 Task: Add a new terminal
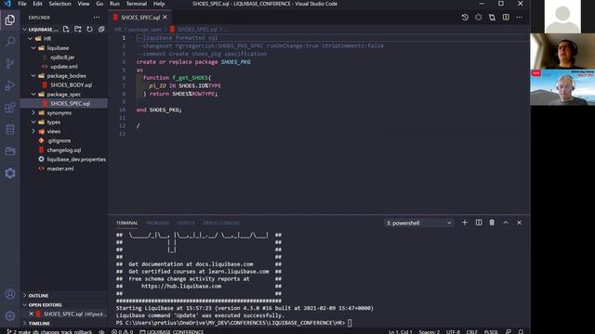[465, 223]
